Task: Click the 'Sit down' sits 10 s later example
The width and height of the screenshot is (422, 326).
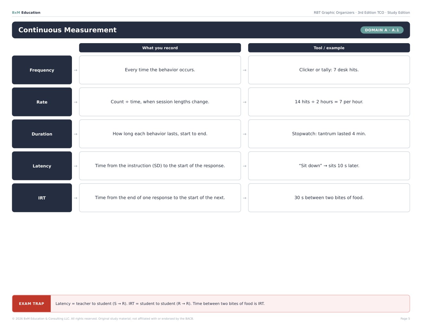Action: click(x=329, y=166)
